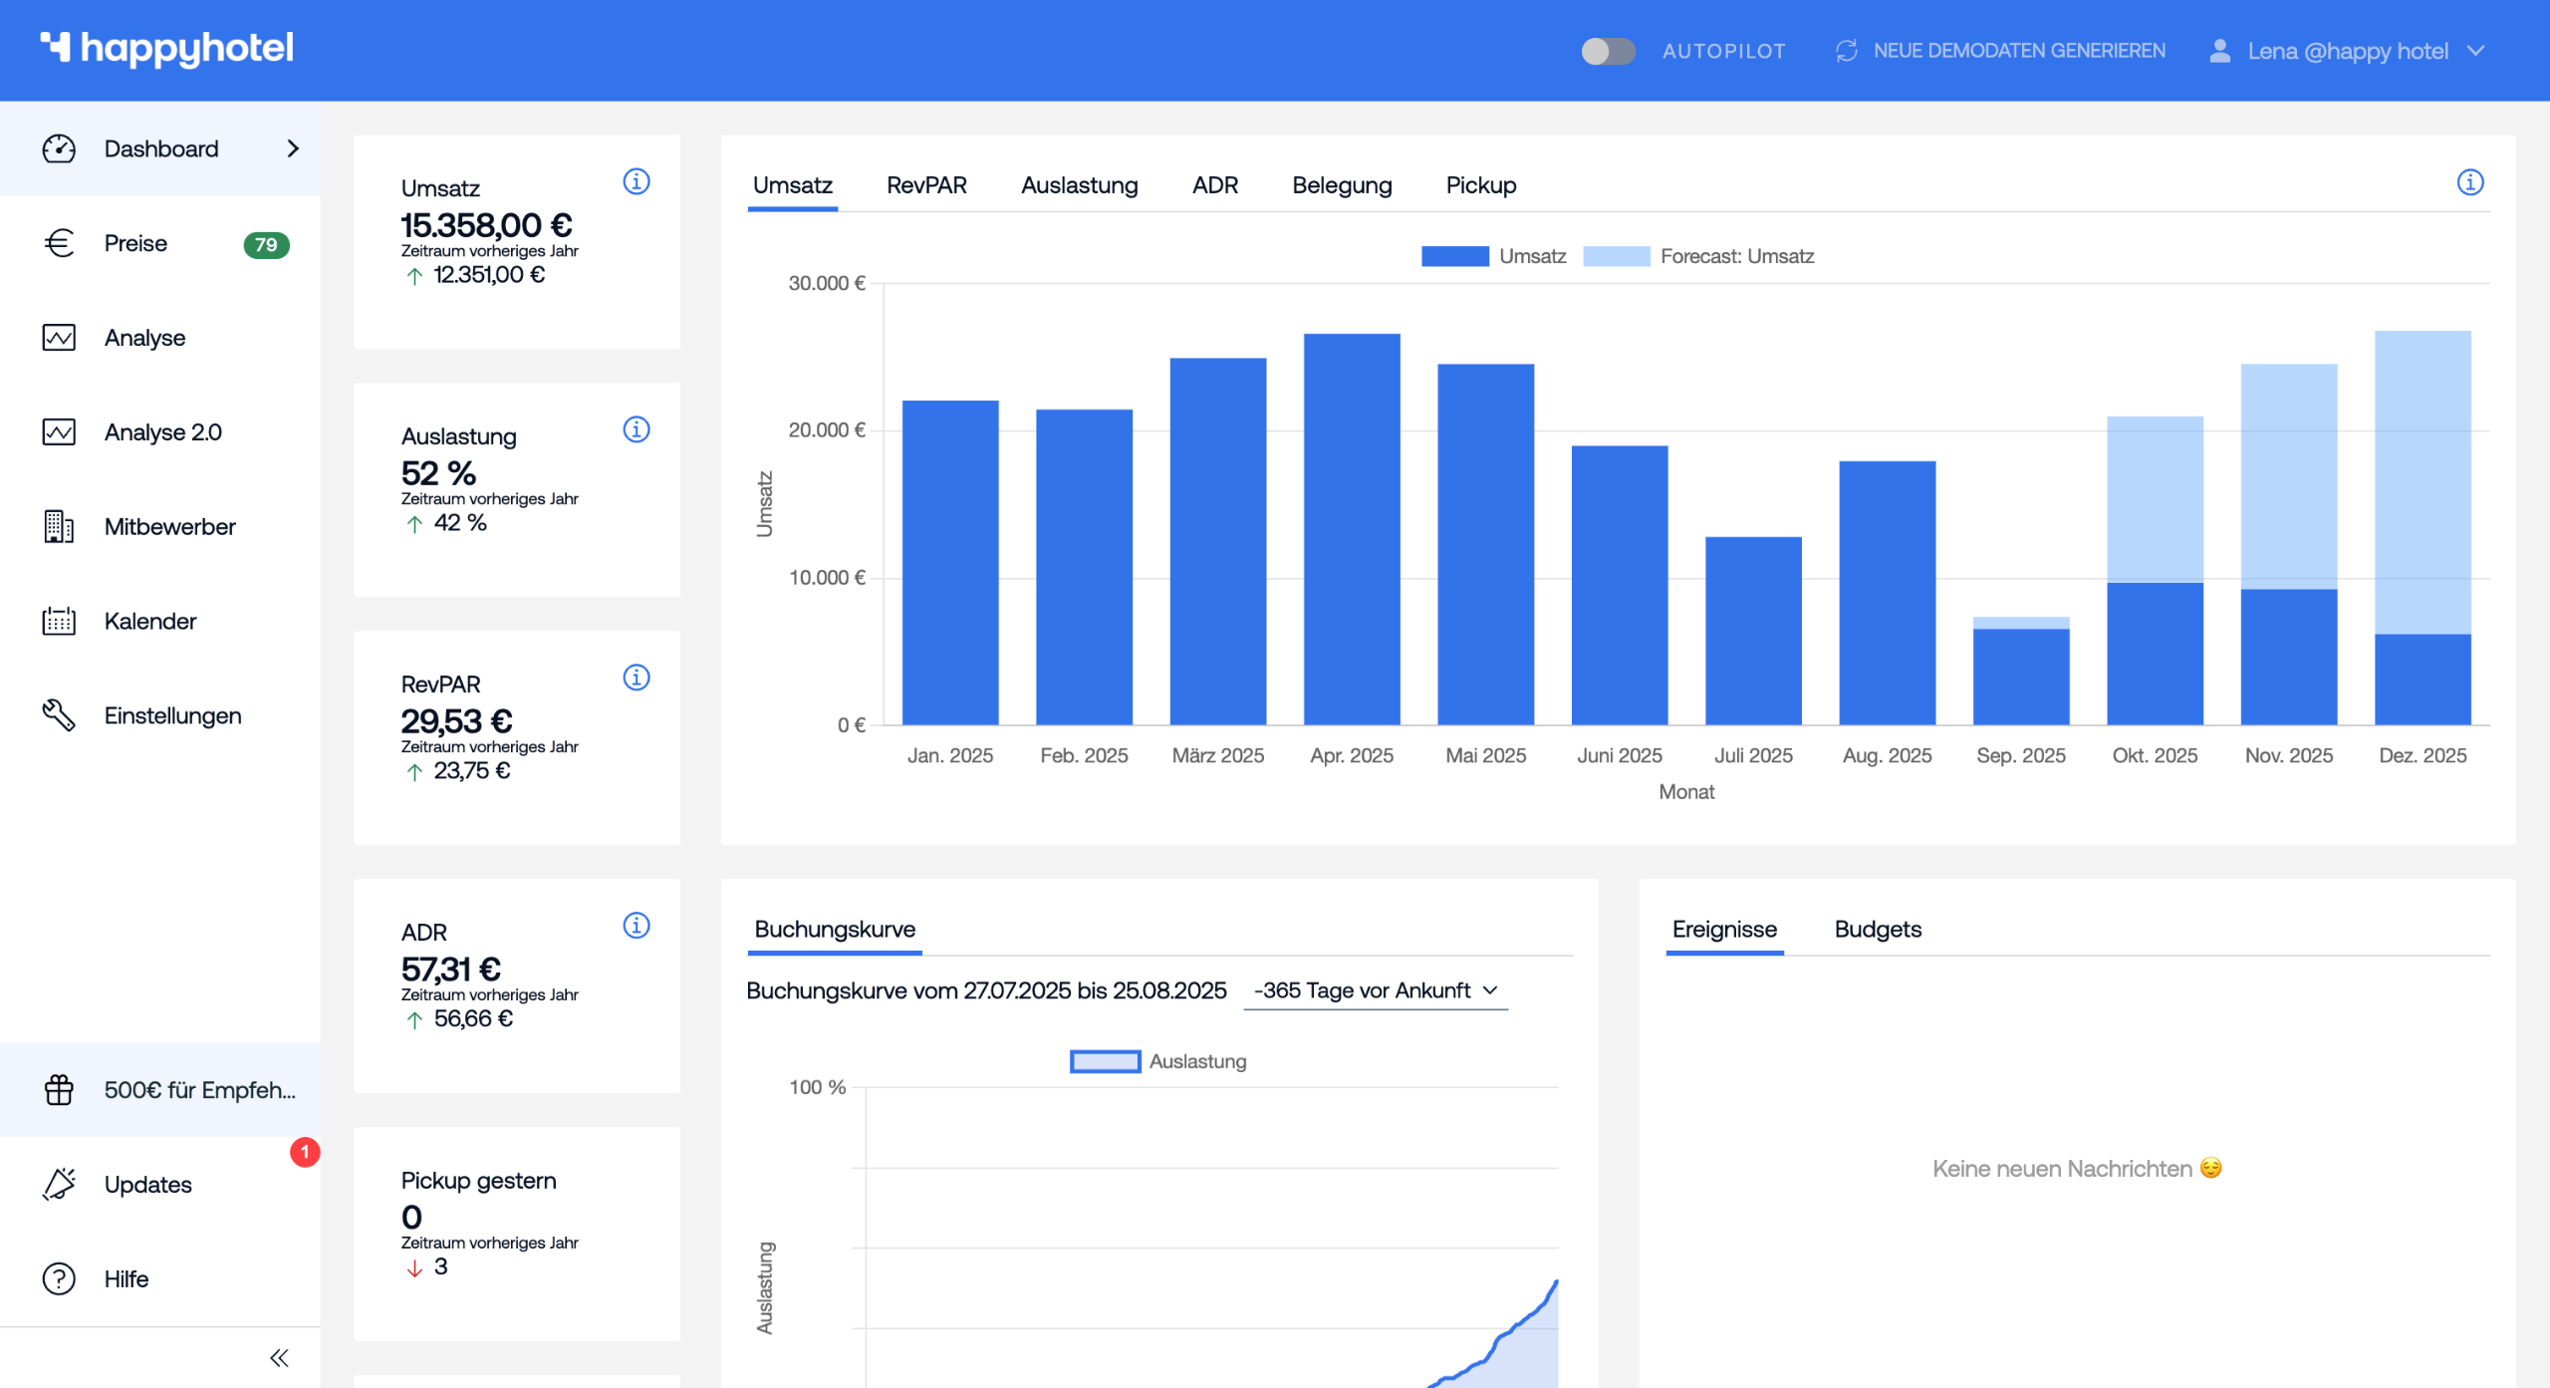Click the gift icon for 500€ referral

59,1089
